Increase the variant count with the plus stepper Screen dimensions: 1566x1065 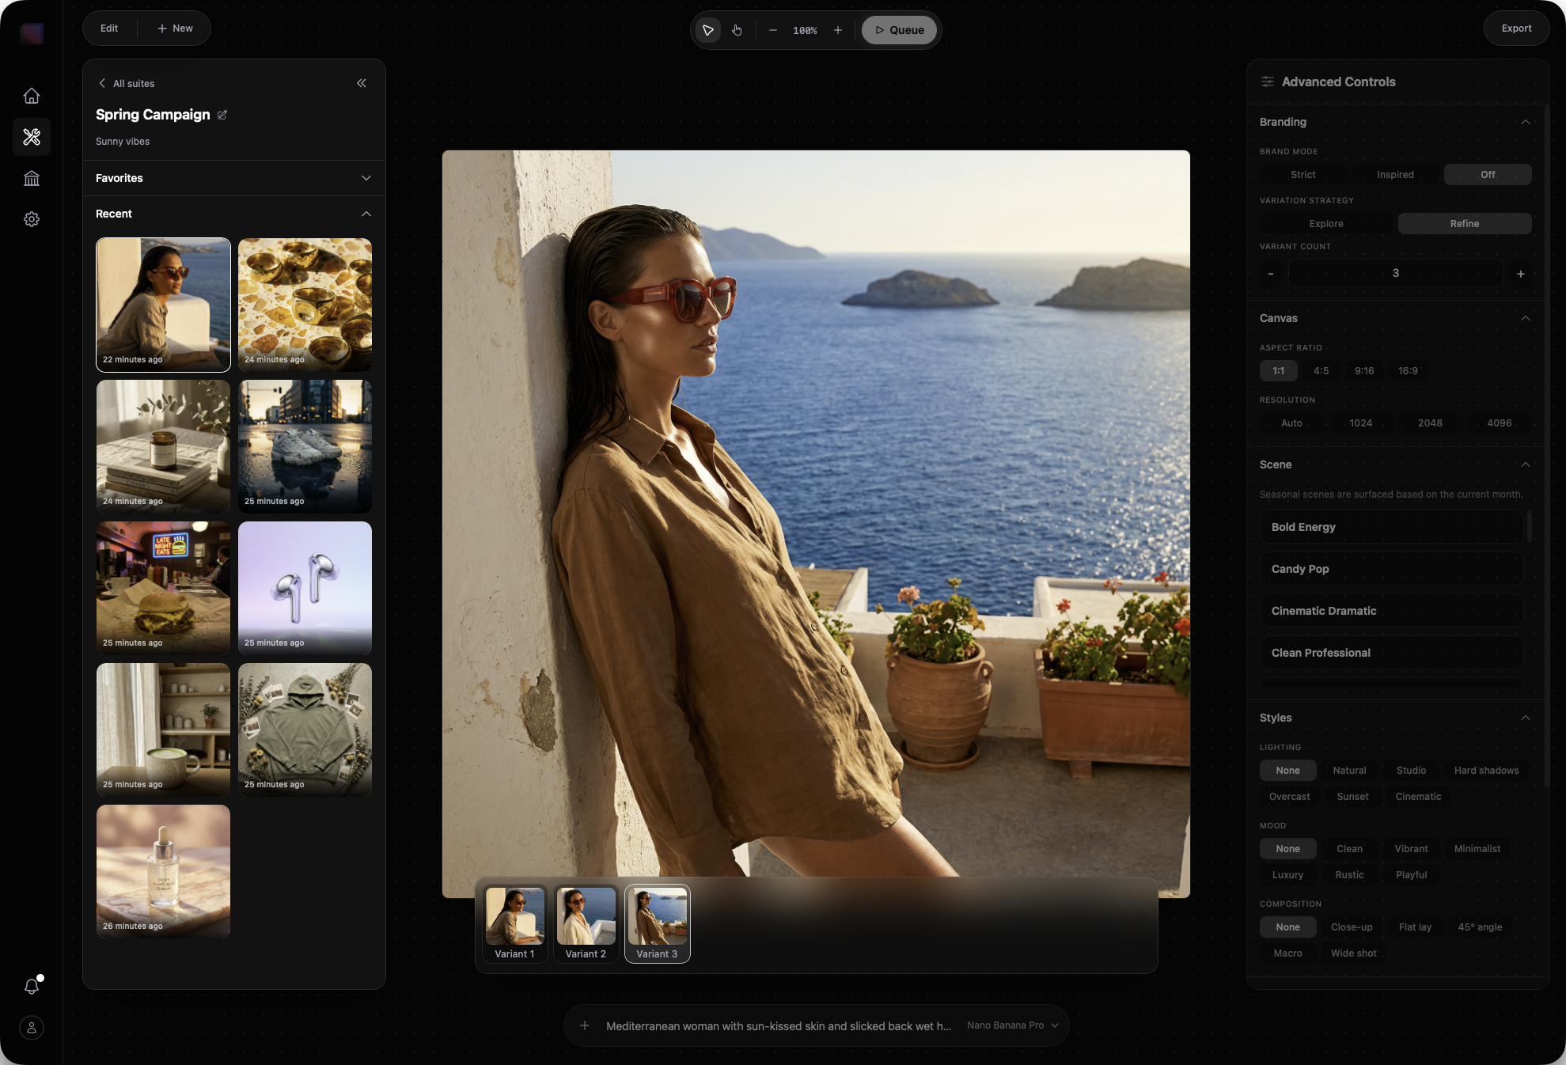point(1520,273)
